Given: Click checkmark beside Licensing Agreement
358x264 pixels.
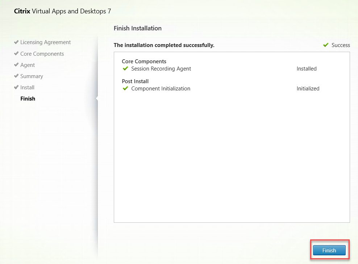Looking at the screenshot, I should [x=16, y=42].
